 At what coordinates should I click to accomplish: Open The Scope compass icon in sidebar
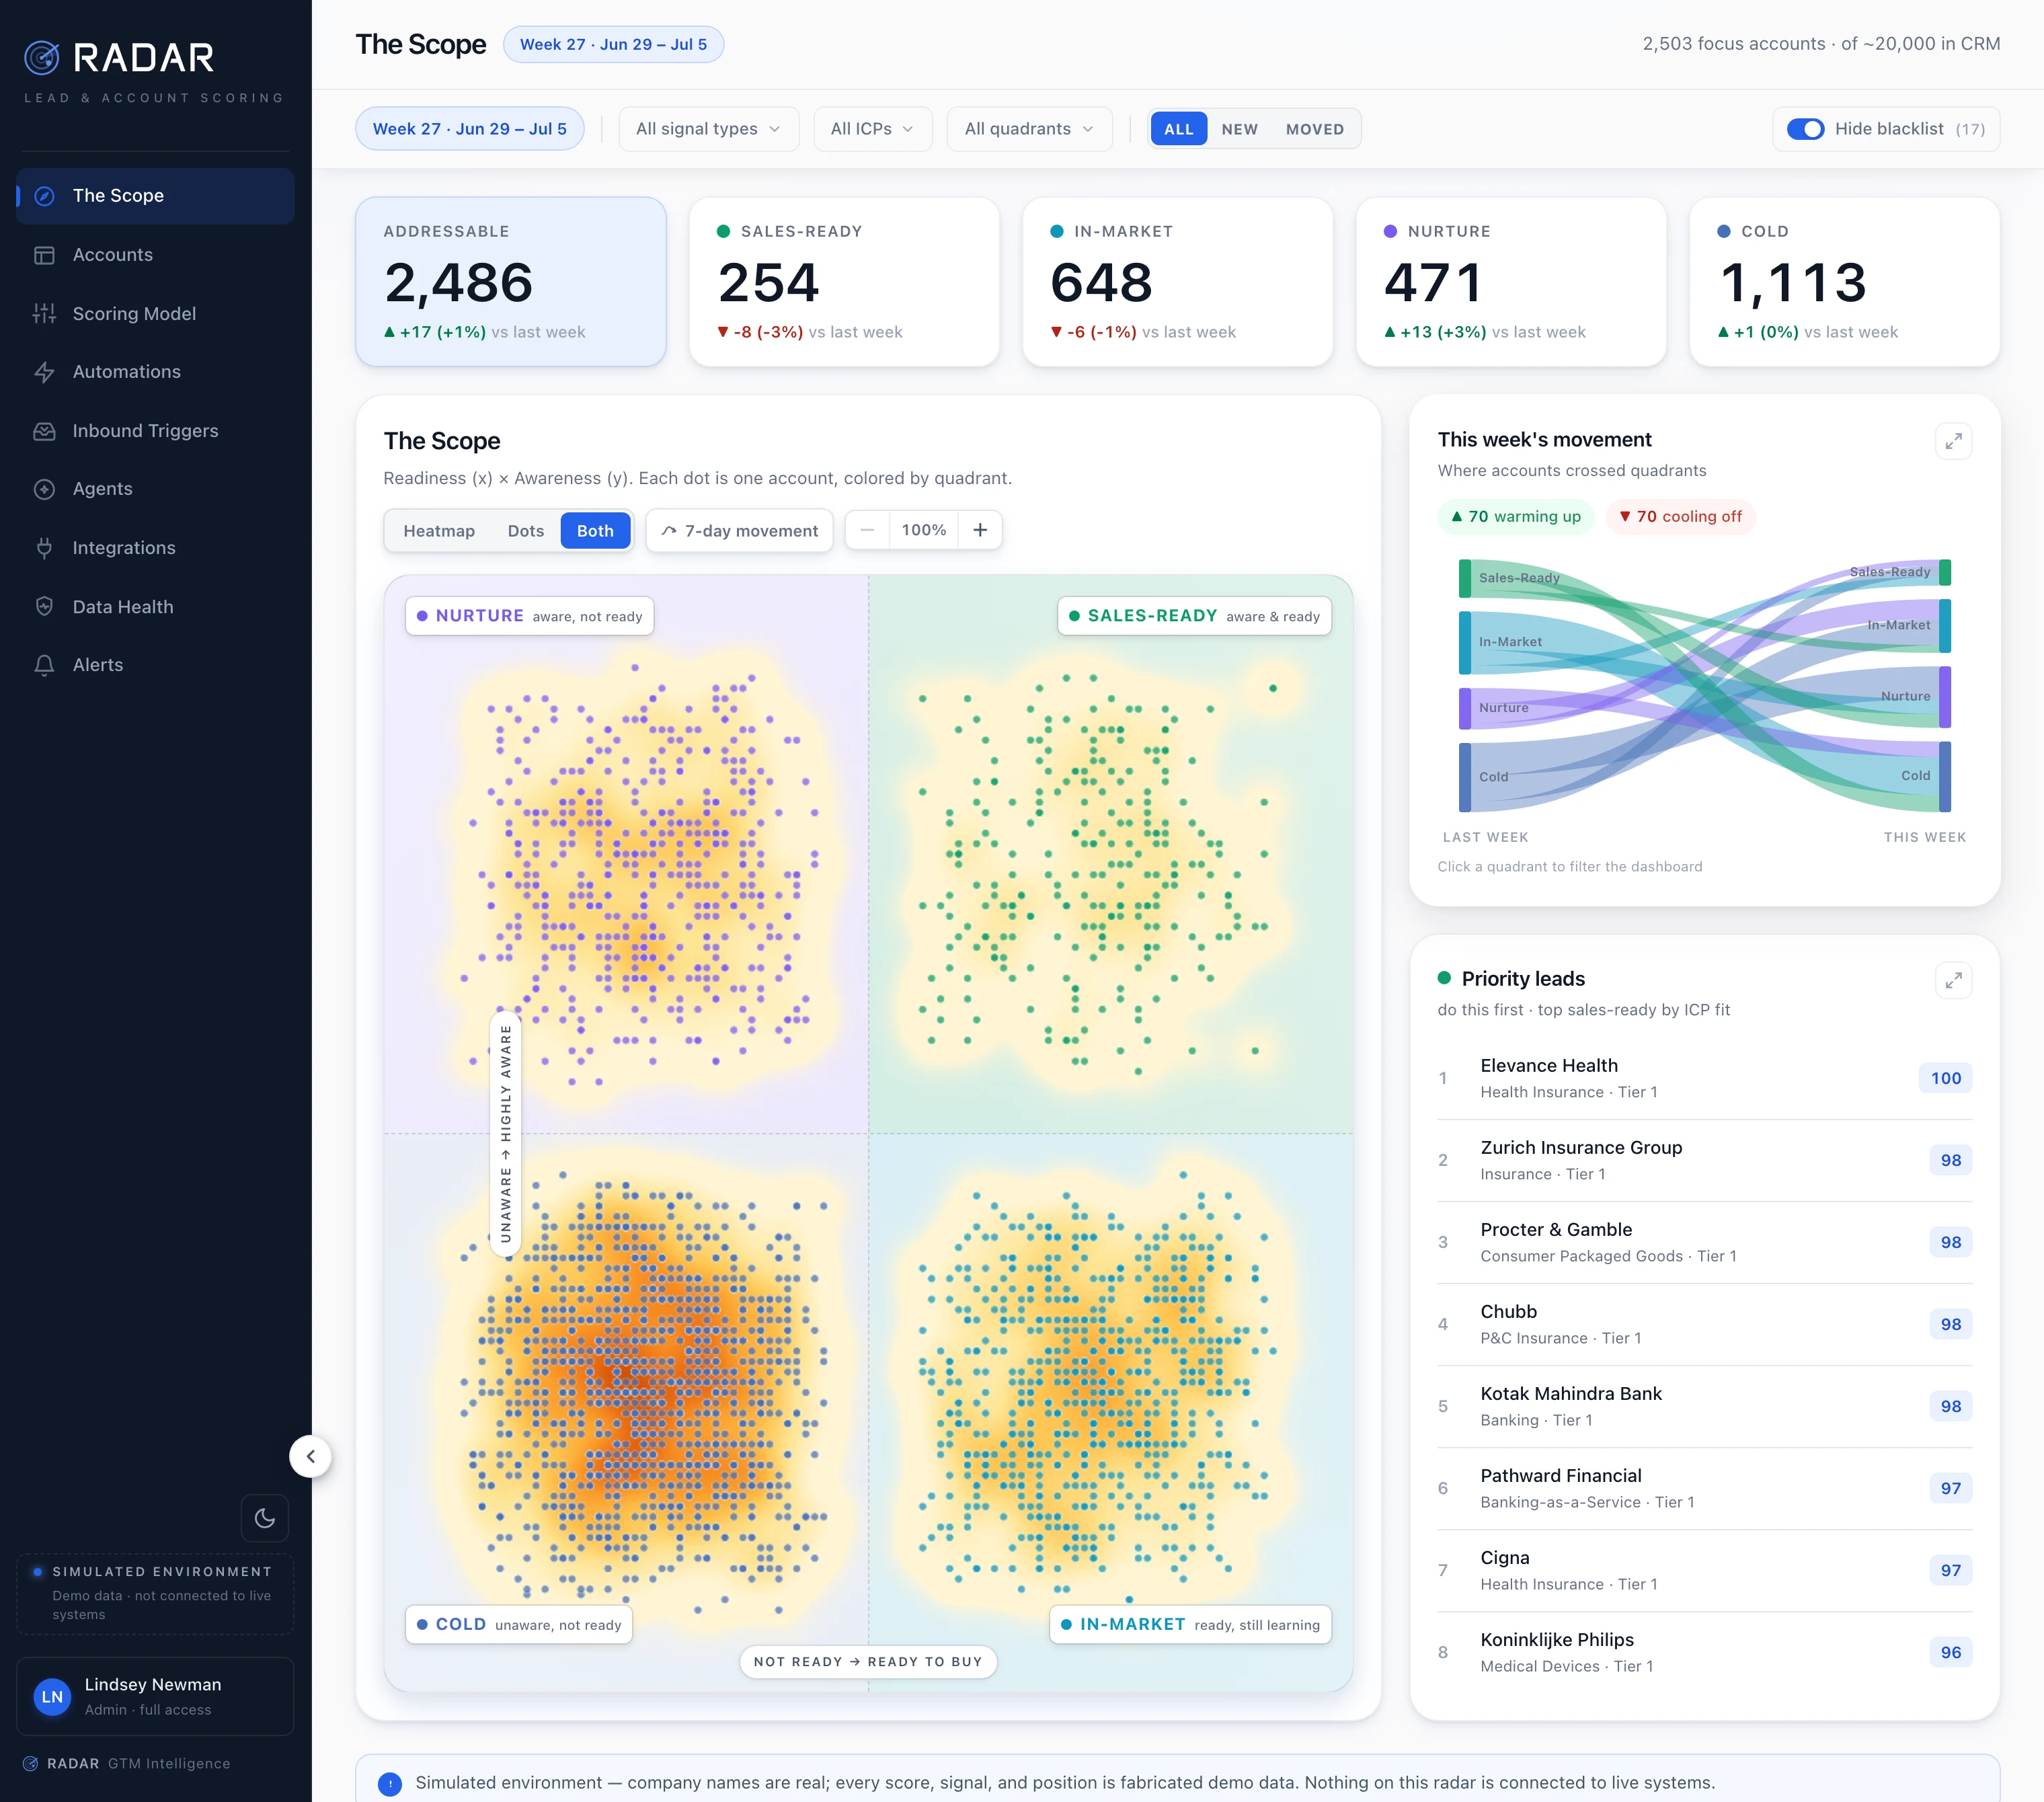(44, 196)
